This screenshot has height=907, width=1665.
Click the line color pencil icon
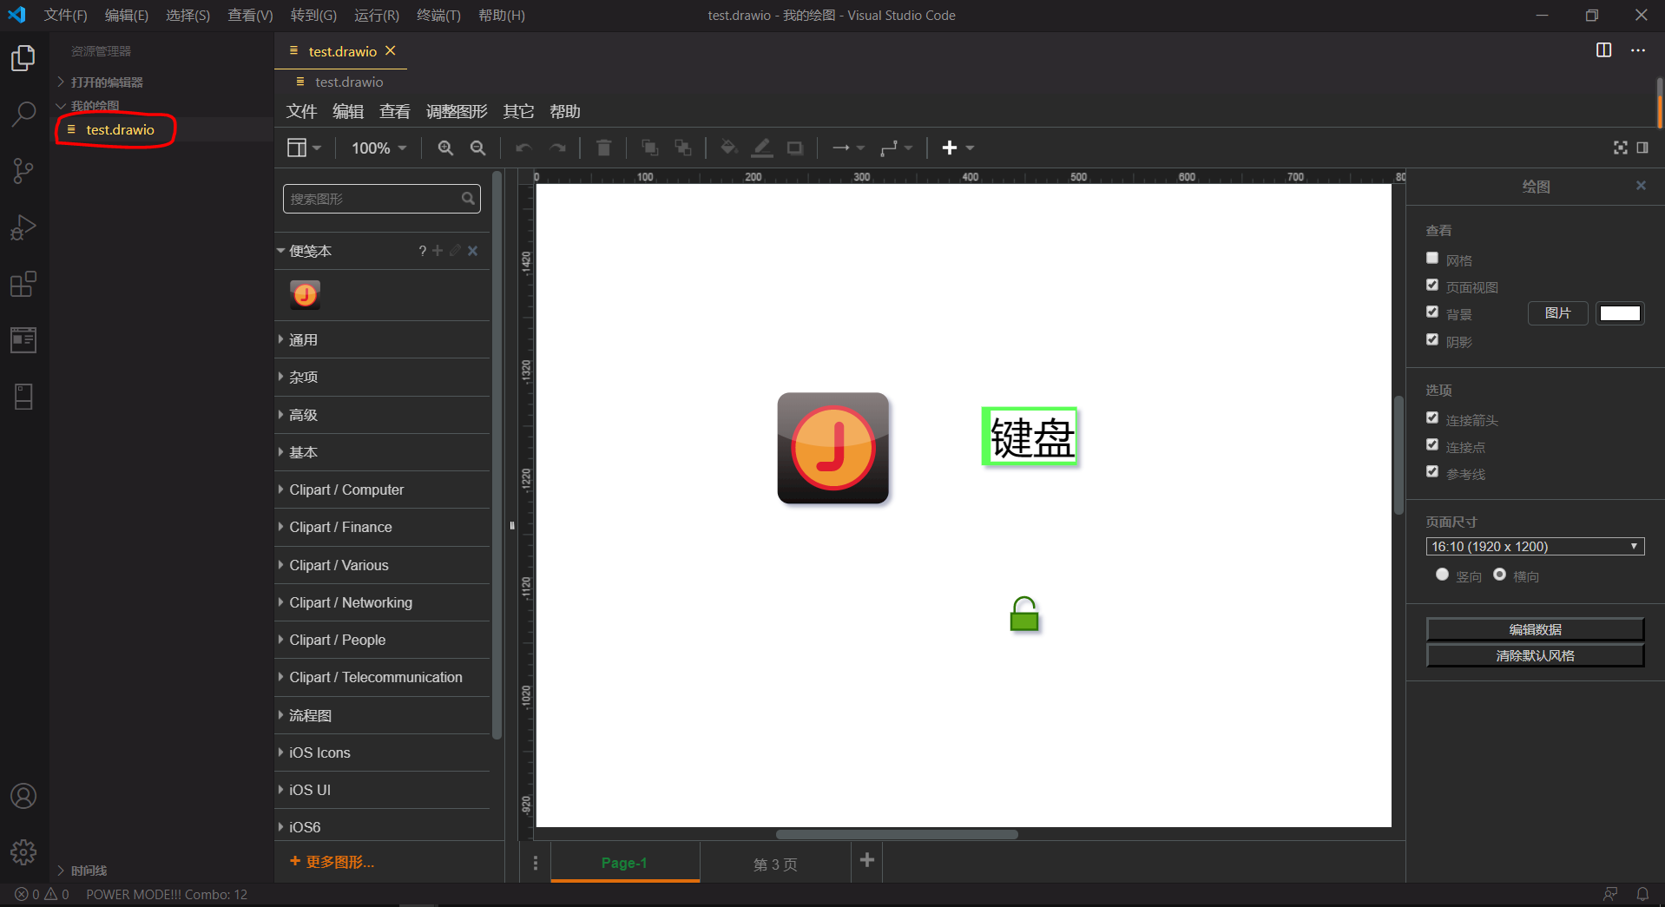pyautogui.click(x=762, y=148)
